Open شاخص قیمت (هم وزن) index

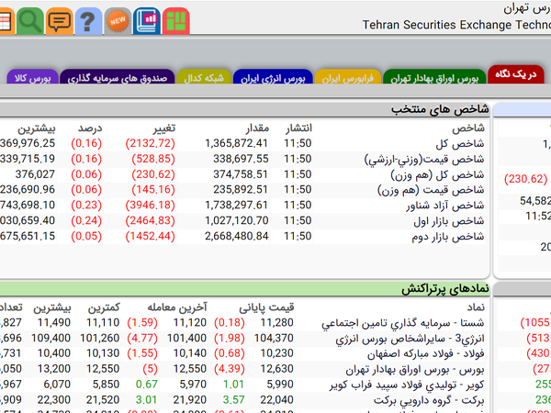pyautogui.click(x=431, y=190)
